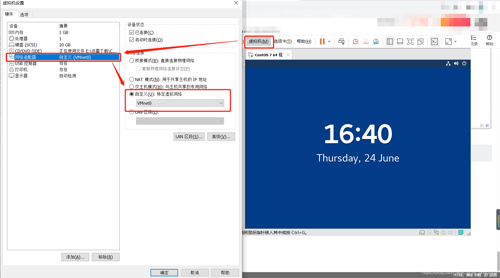Screen dimensions: 500x278
Task: Select the 网络适配器 device row
Action: (63, 57)
